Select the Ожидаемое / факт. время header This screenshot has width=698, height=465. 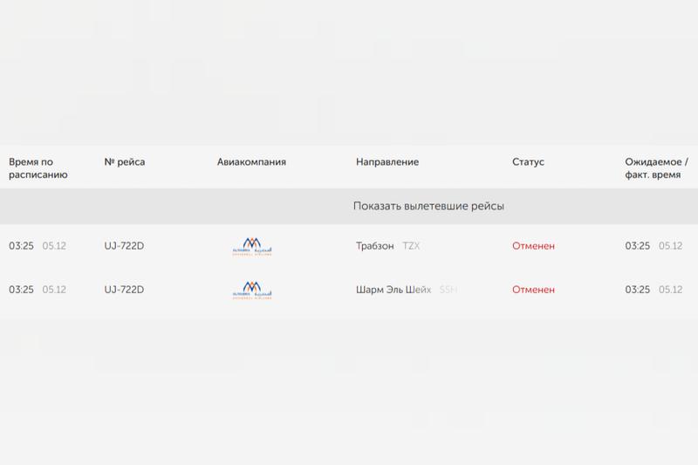(x=656, y=168)
